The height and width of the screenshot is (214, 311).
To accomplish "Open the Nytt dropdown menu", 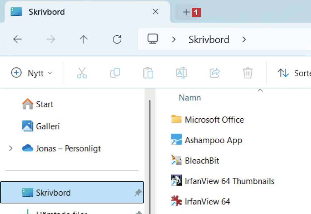I will click(32, 73).
